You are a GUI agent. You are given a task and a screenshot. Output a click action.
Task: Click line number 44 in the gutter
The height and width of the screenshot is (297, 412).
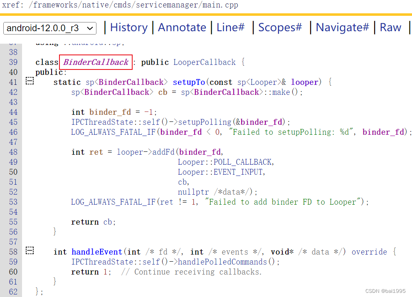coord(13,112)
